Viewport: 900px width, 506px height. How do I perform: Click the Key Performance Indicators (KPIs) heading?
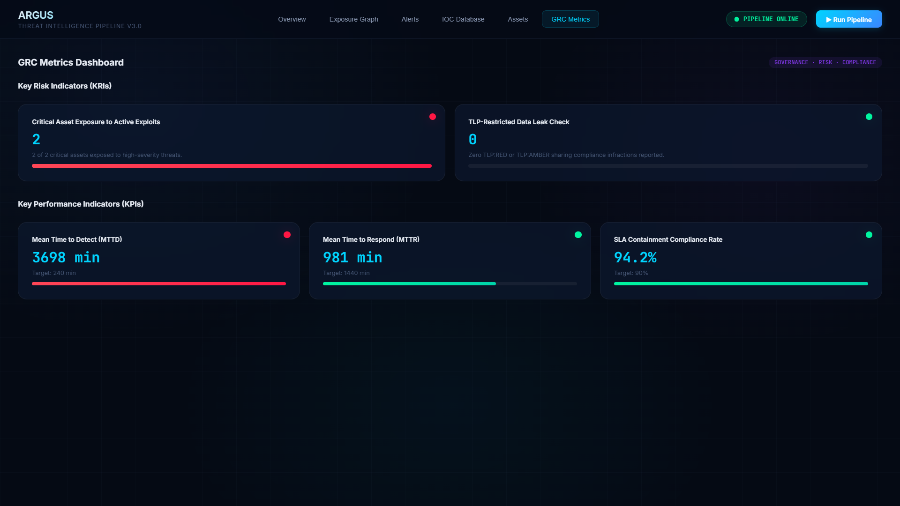pyautogui.click(x=81, y=204)
